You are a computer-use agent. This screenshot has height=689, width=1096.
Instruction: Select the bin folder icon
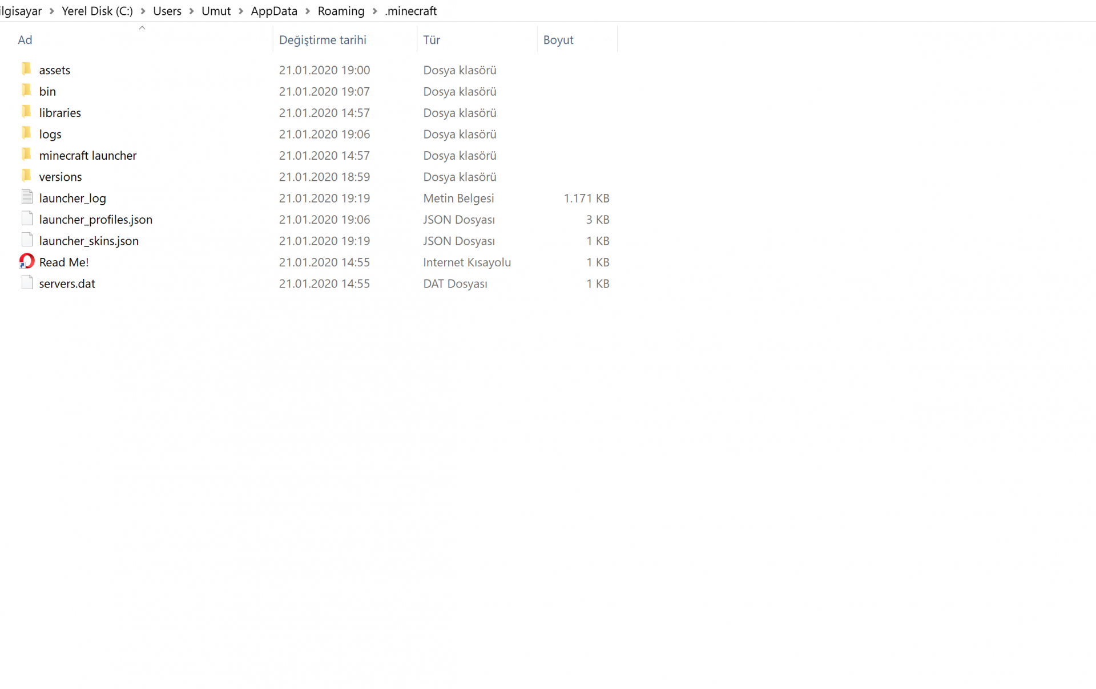(26, 90)
